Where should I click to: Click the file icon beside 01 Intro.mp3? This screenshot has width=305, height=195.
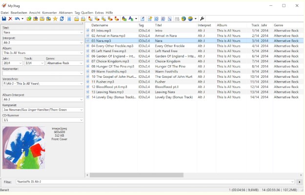click(88, 31)
